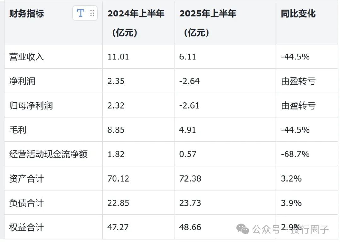
Task: Click the 资产合计 row label
Action: coord(27,178)
